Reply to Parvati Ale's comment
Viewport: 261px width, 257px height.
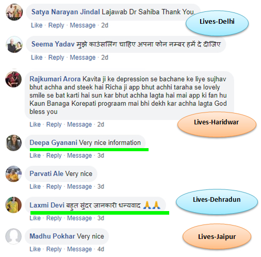click(x=54, y=186)
